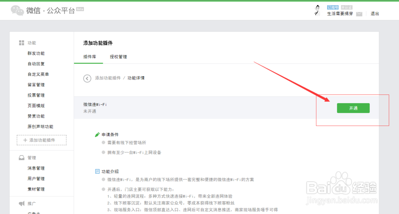This screenshot has height=214, width=399.
Task: Open 用户管理 in the sidebar
Action: click(x=36, y=179)
